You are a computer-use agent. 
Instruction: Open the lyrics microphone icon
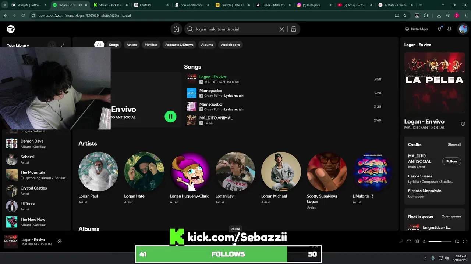tap(401, 241)
